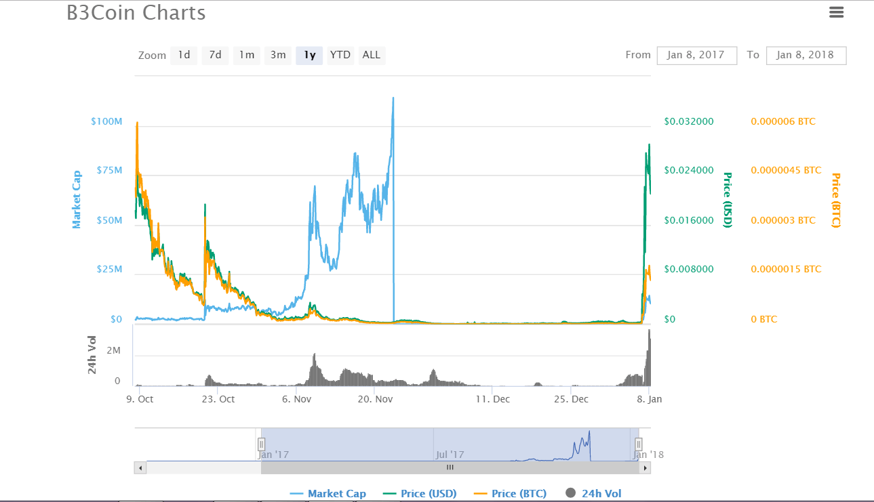Click the 11. Dec date axis label
874x502 pixels.
point(493,399)
